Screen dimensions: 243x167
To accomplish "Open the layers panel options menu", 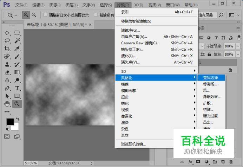I will (x=238, y=28).
